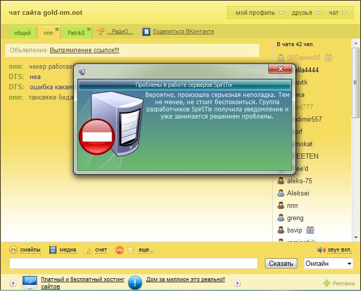
Task: Click the monitor hosting ad icon
Action: point(30,282)
